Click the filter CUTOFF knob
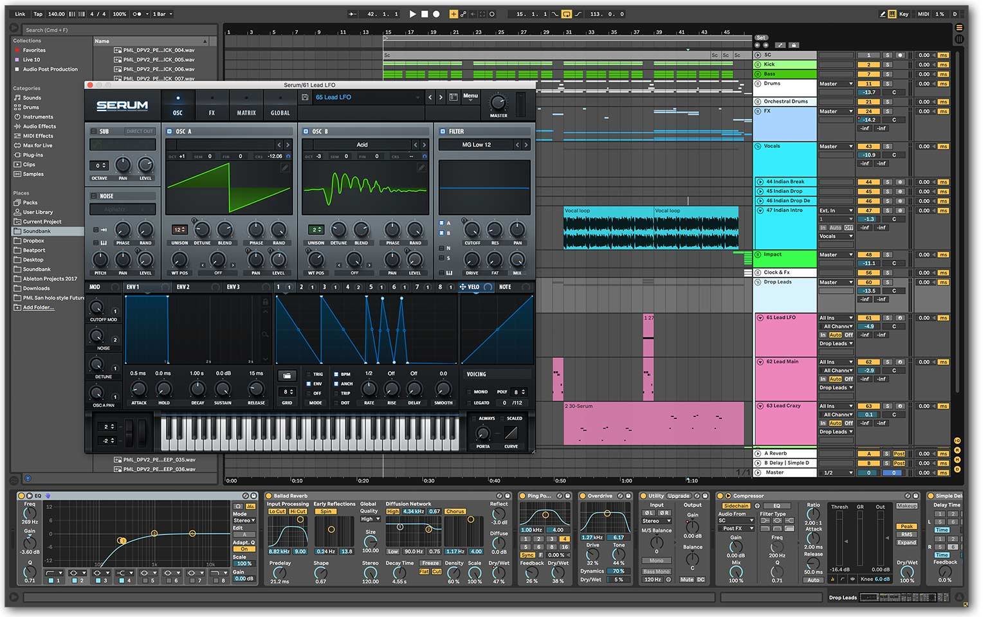 471,229
